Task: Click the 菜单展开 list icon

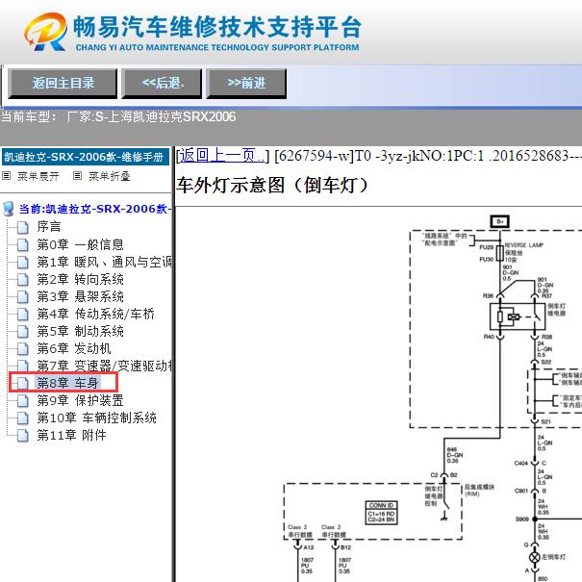Action: point(7,176)
